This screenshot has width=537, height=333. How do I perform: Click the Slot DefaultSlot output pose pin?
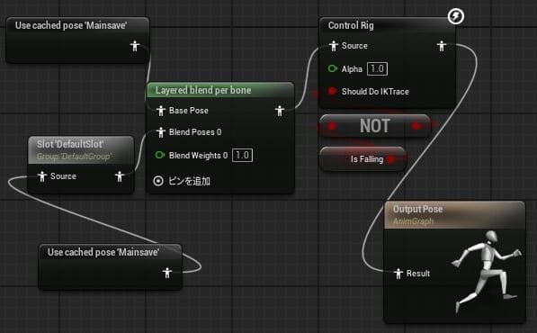point(120,176)
